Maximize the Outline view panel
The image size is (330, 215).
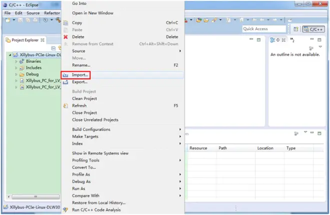pyautogui.click(x=319, y=39)
